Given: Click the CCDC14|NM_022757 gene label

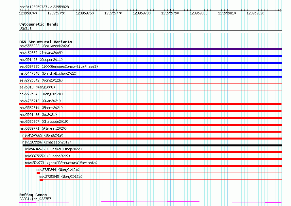Looking at the screenshot, I should pos(35,199).
